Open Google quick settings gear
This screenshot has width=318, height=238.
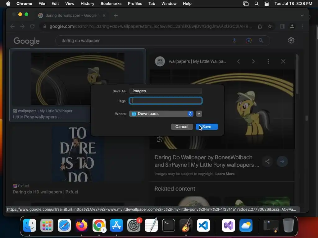pos(291,40)
